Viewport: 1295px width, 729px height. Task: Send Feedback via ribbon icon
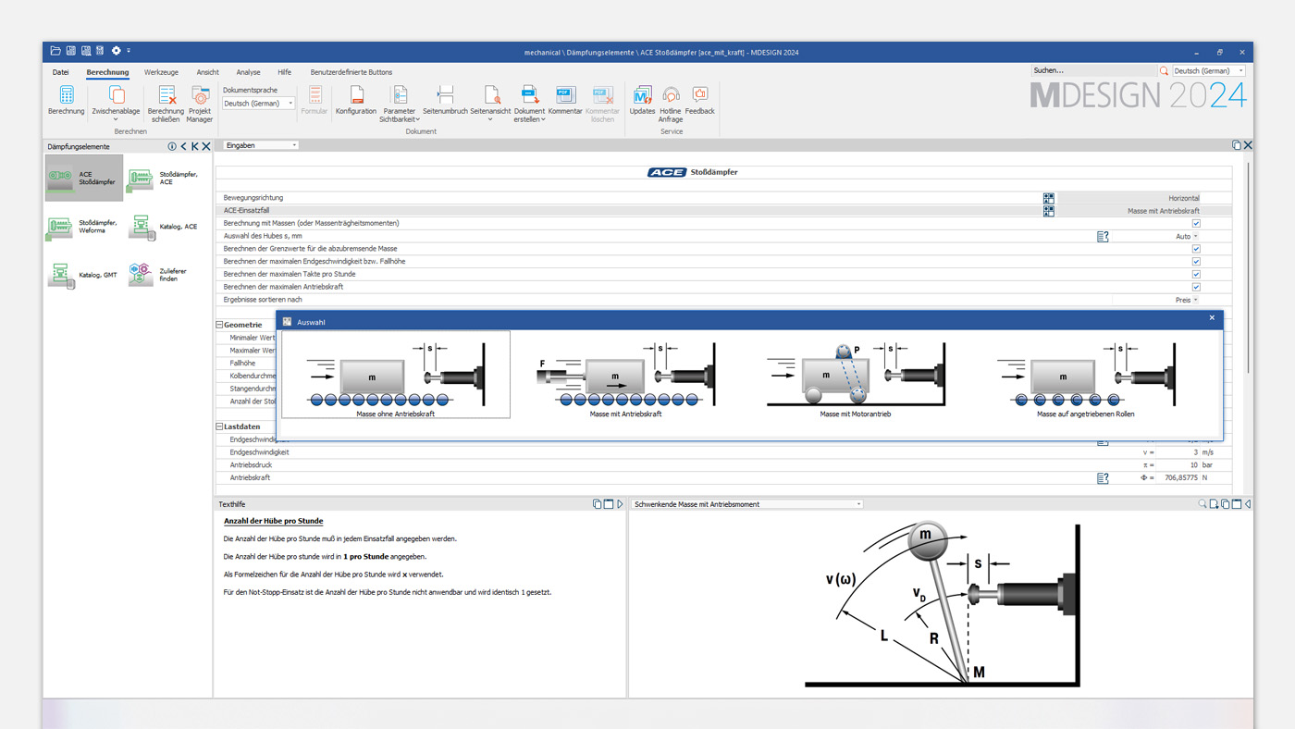(700, 94)
